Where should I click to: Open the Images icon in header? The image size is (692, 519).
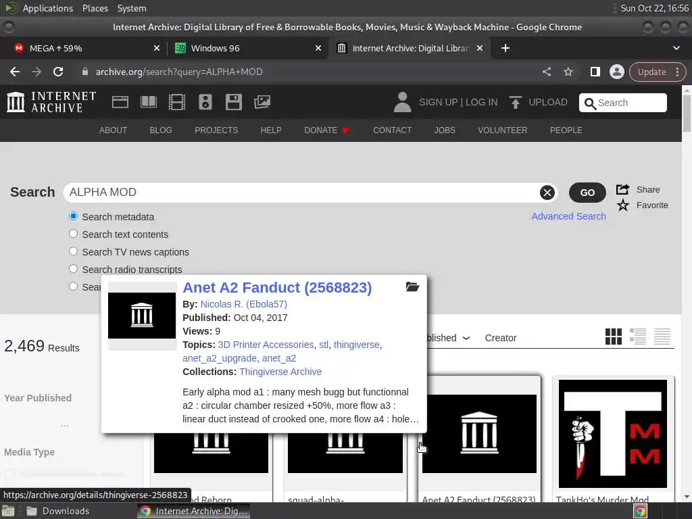point(262,103)
